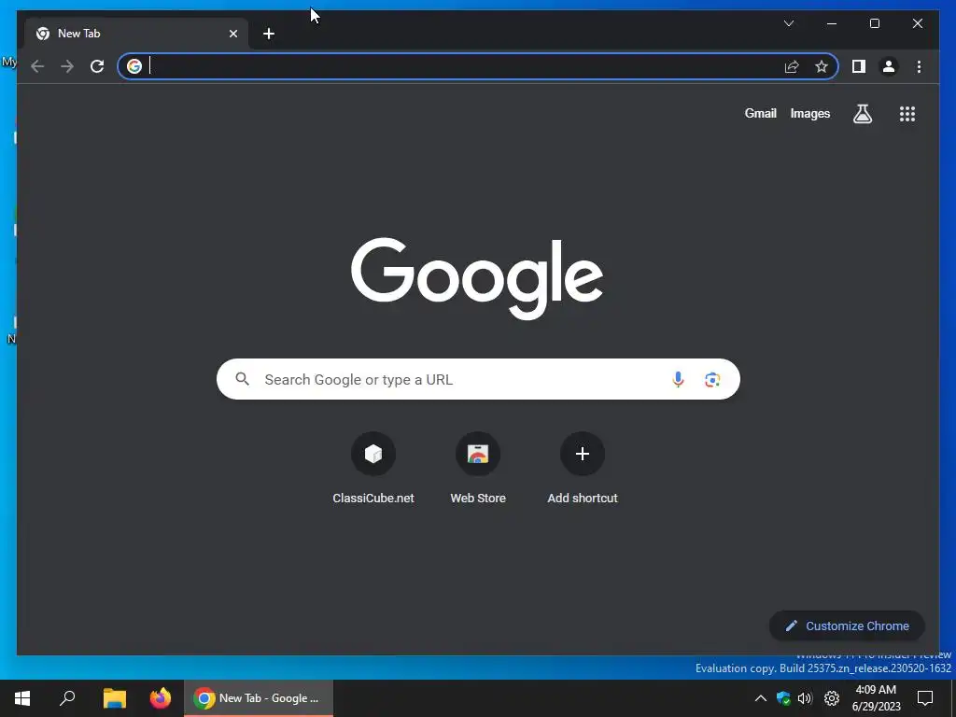Click Customize Chrome button
The image size is (956, 717).
pos(847,626)
